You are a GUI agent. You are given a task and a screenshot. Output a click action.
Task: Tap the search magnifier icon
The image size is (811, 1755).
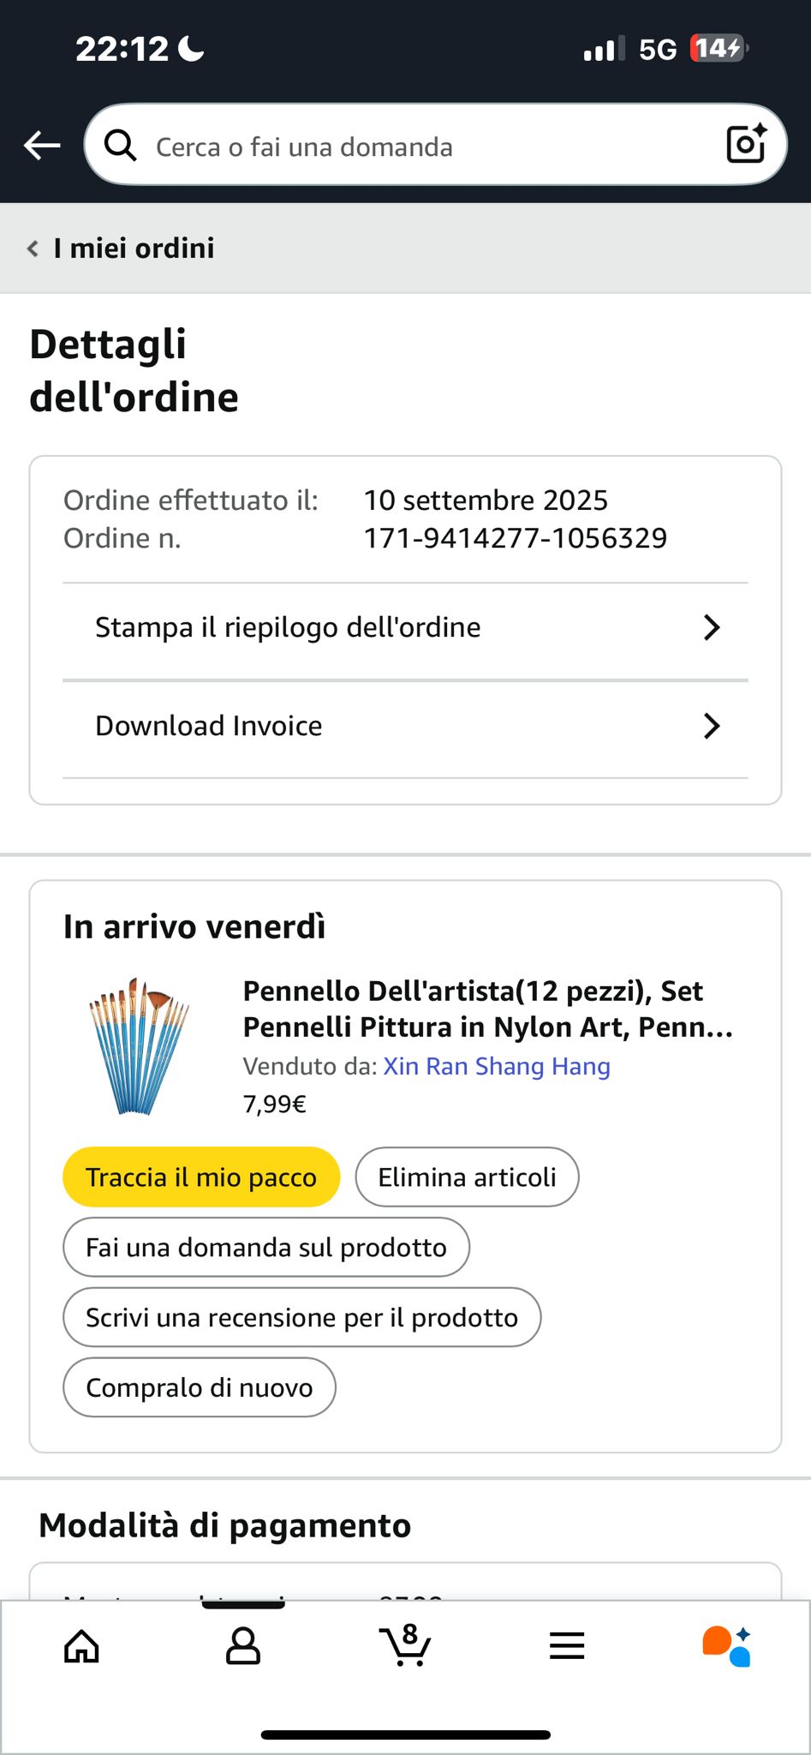[x=120, y=147]
